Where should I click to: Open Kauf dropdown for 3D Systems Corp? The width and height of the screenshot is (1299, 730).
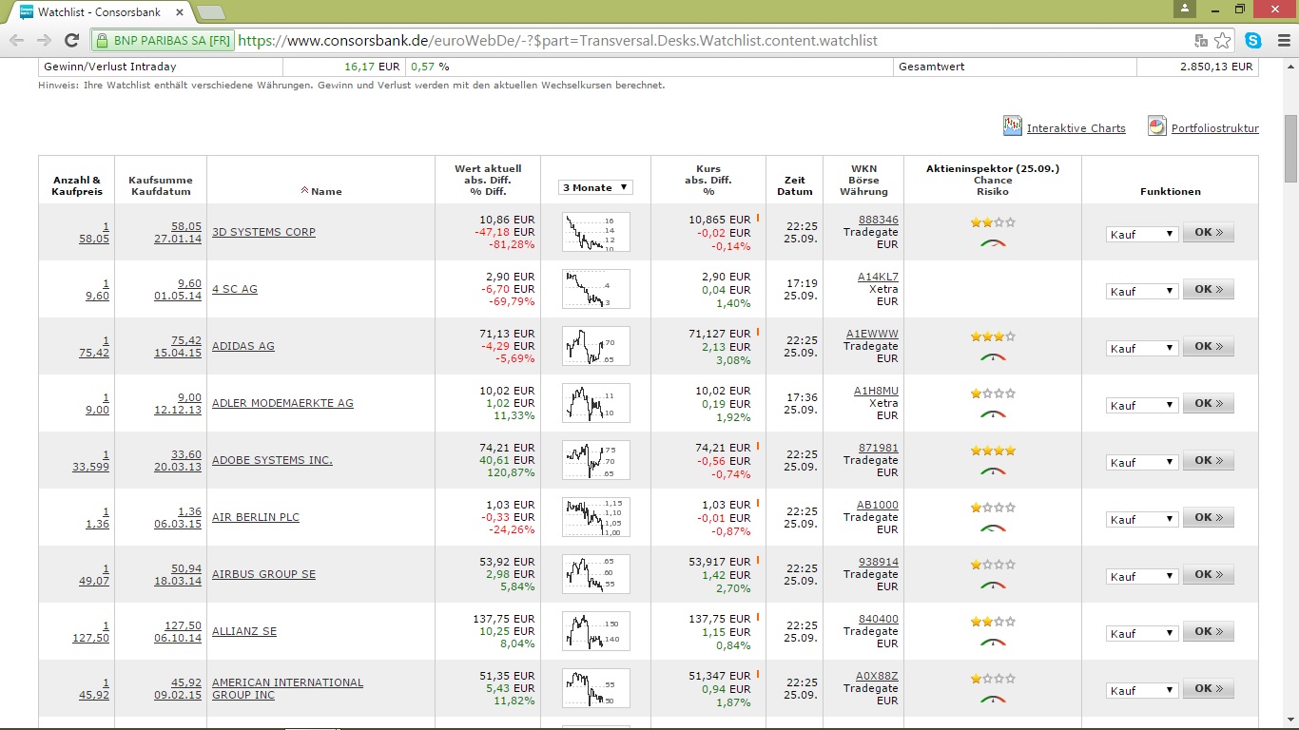1142,234
